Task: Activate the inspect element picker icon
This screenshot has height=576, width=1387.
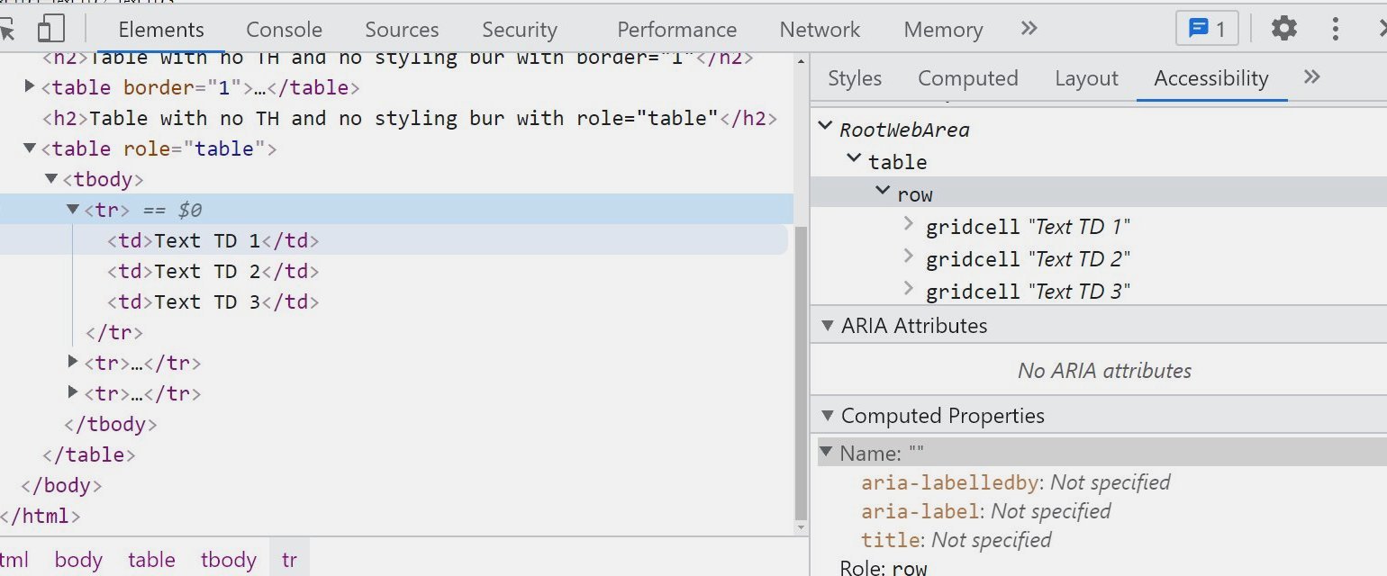Action: click(x=7, y=29)
